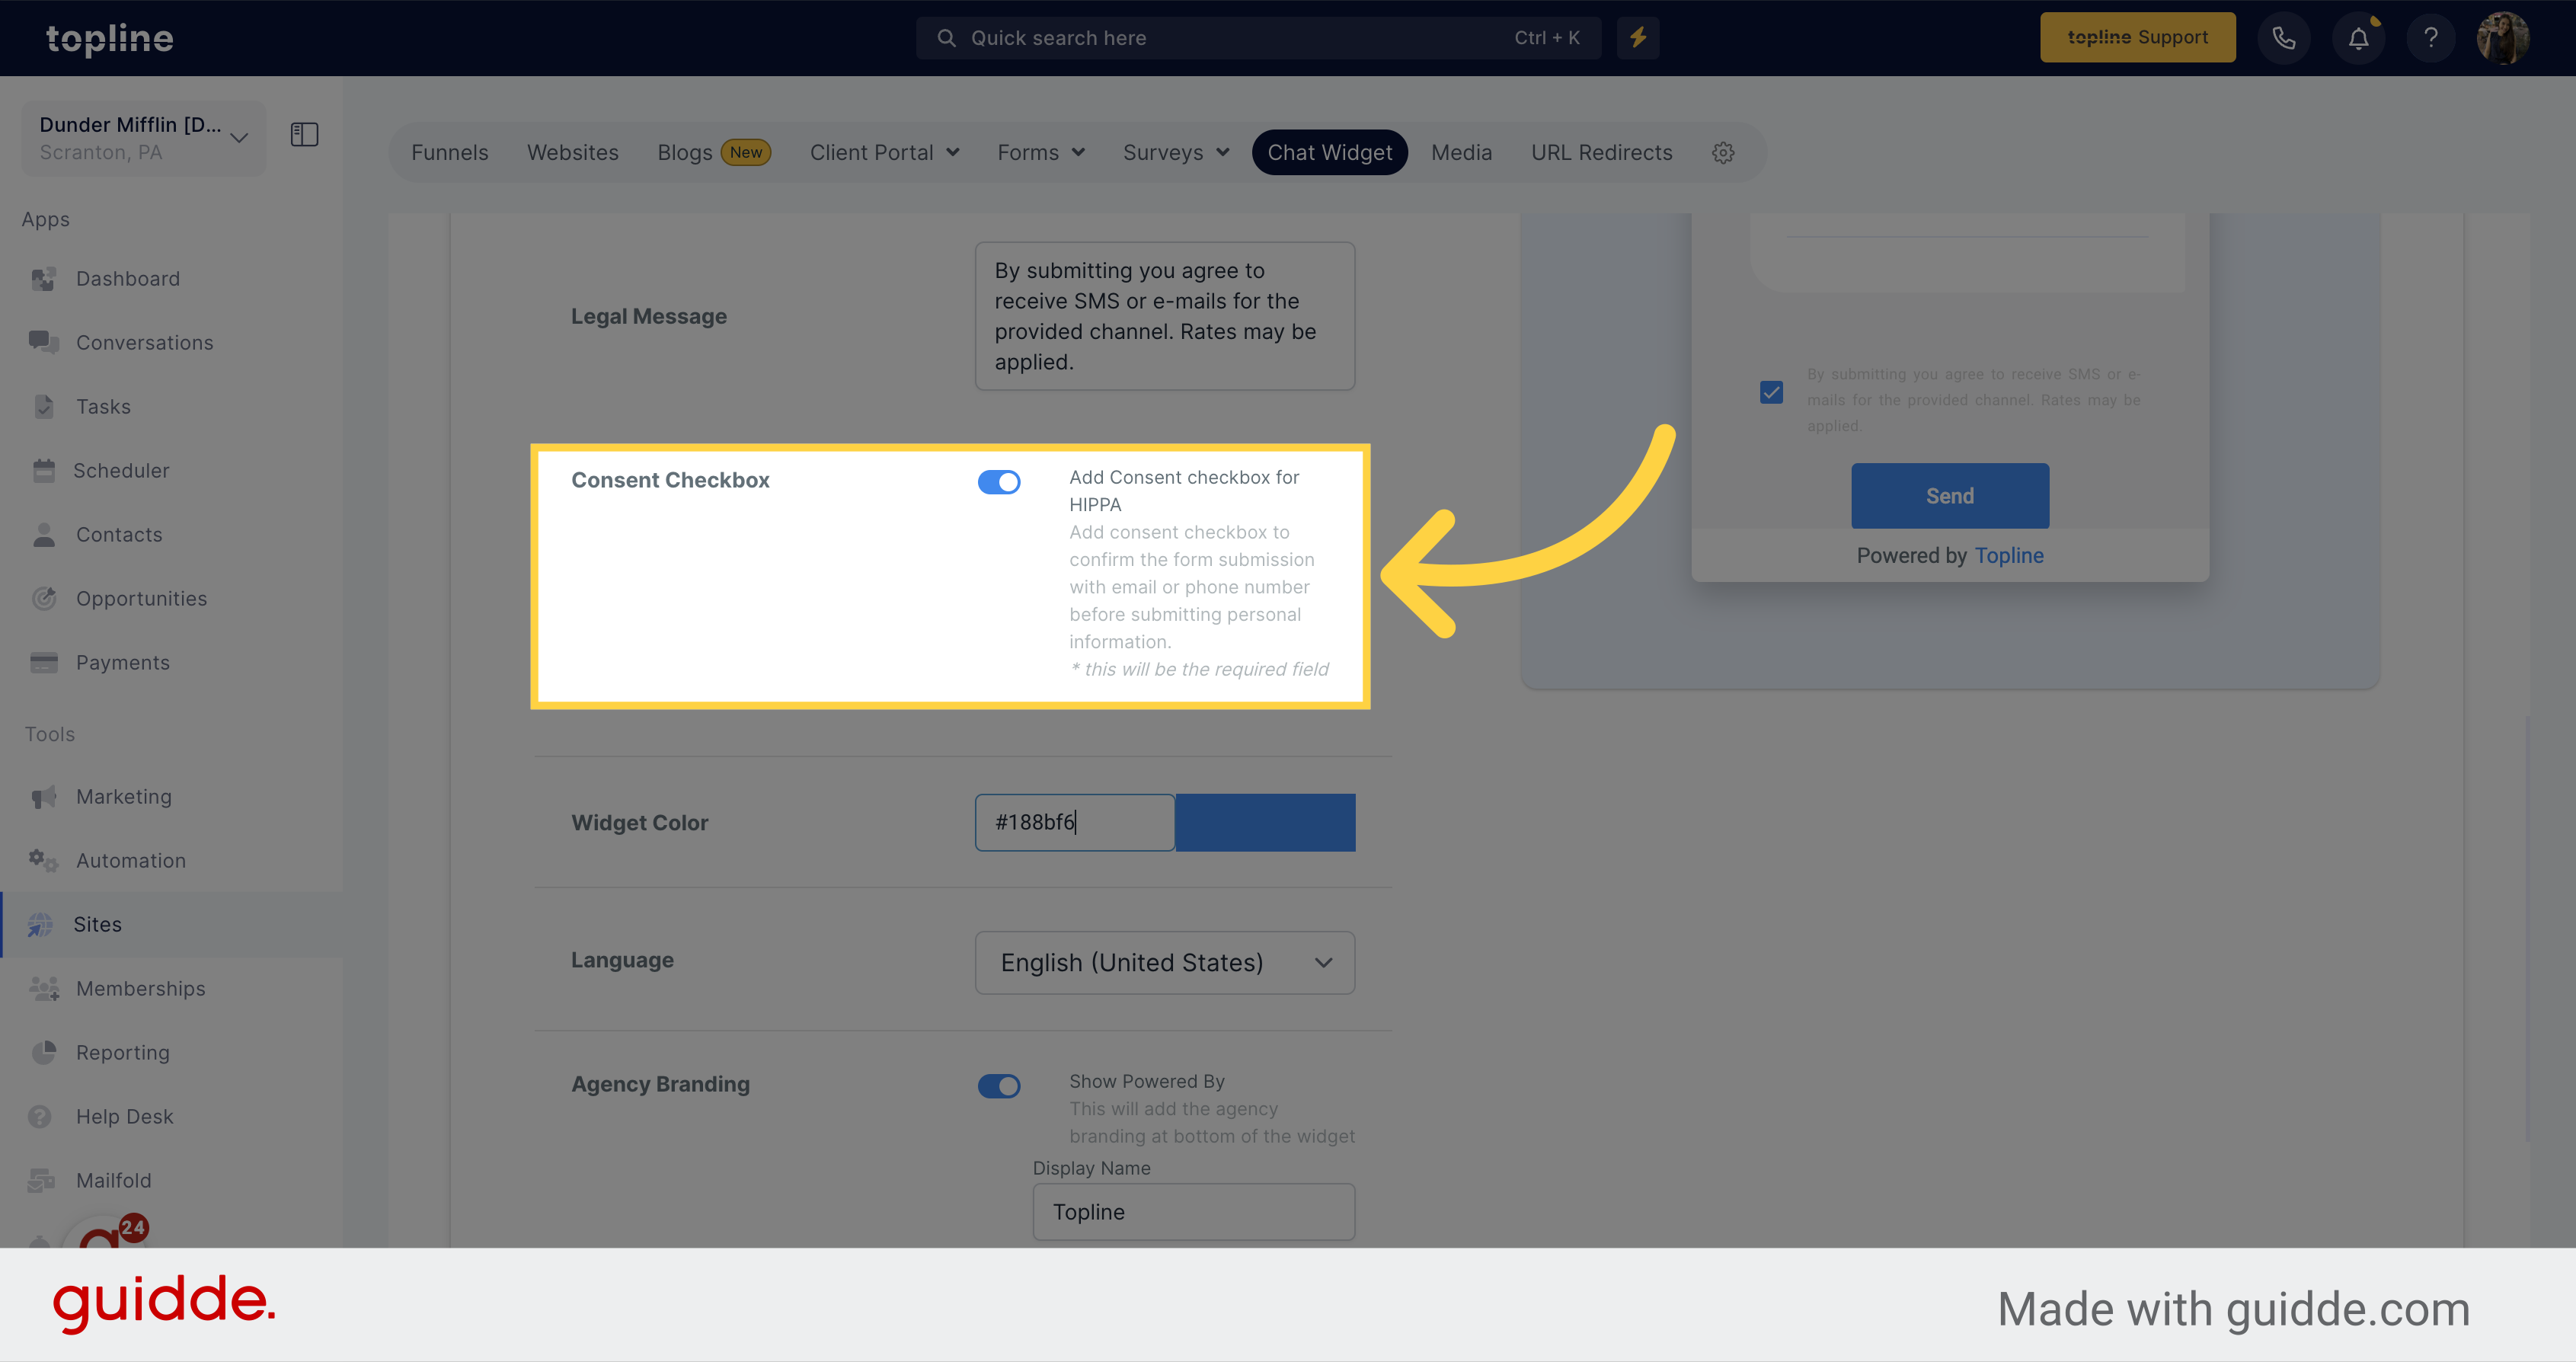The image size is (2576, 1362).
Task: Toggle the Consent Checkbox switch on
Action: coord(999,479)
